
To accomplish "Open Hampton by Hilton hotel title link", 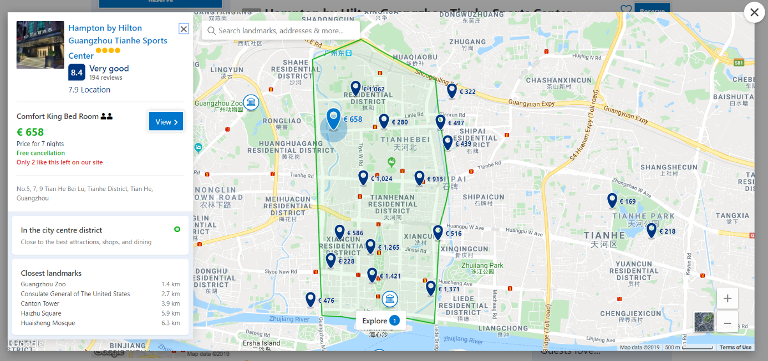I will (x=118, y=42).
